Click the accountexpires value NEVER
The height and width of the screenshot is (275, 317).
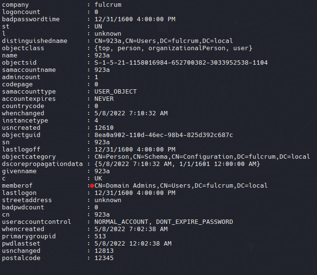(x=104, y=99)
